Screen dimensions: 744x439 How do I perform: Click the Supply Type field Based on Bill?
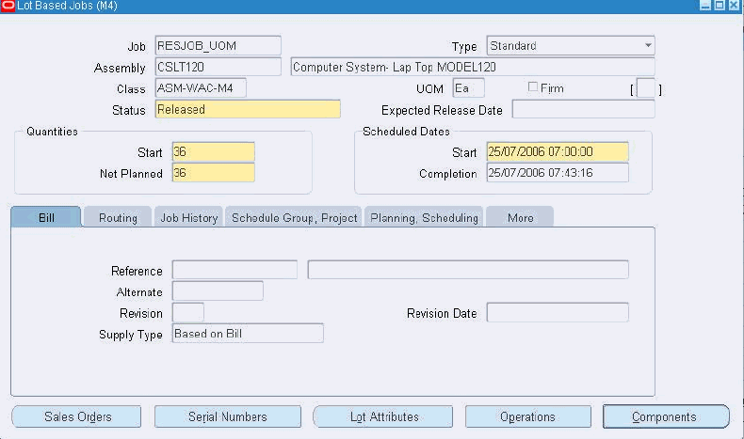(x=248, y=334)
